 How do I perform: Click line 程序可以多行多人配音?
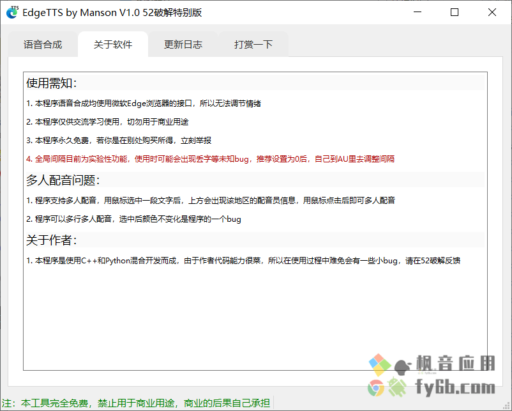tap(133, 219)
